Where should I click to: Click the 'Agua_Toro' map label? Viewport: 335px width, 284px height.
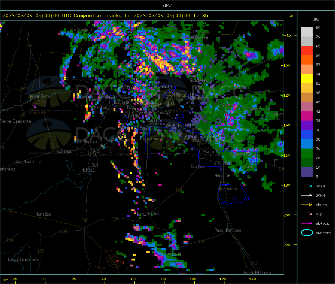click(40, 96)
